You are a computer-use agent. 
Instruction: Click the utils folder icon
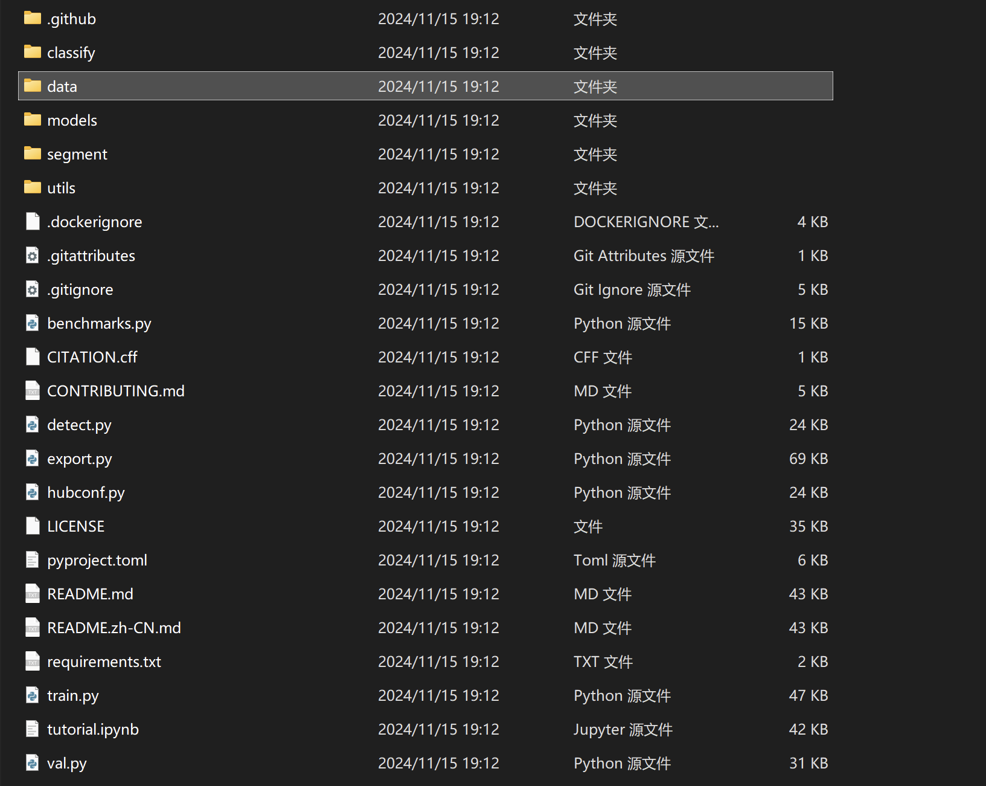click(x=33, y=188)
